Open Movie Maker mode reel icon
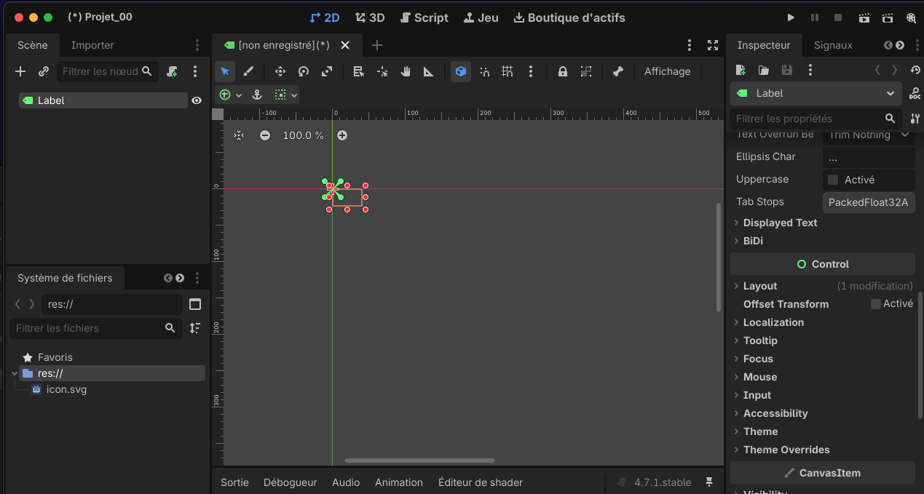Screen dimensions: 924x494 coord(911,17)
